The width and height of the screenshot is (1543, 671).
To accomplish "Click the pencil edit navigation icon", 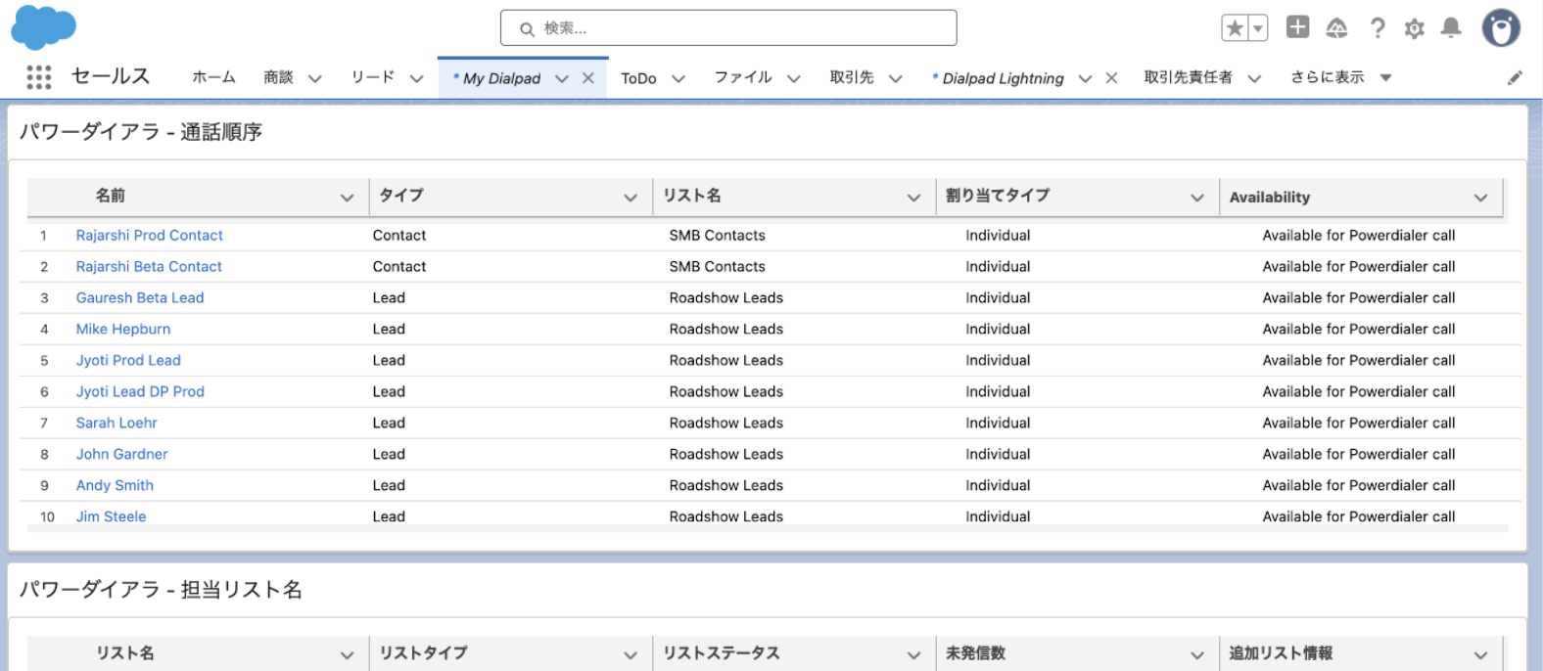I will click(1515, 78).
